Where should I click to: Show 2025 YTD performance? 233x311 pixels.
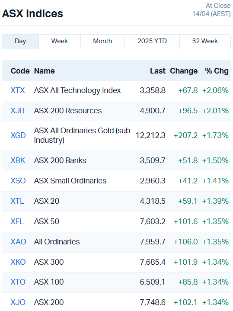(152, 42)
